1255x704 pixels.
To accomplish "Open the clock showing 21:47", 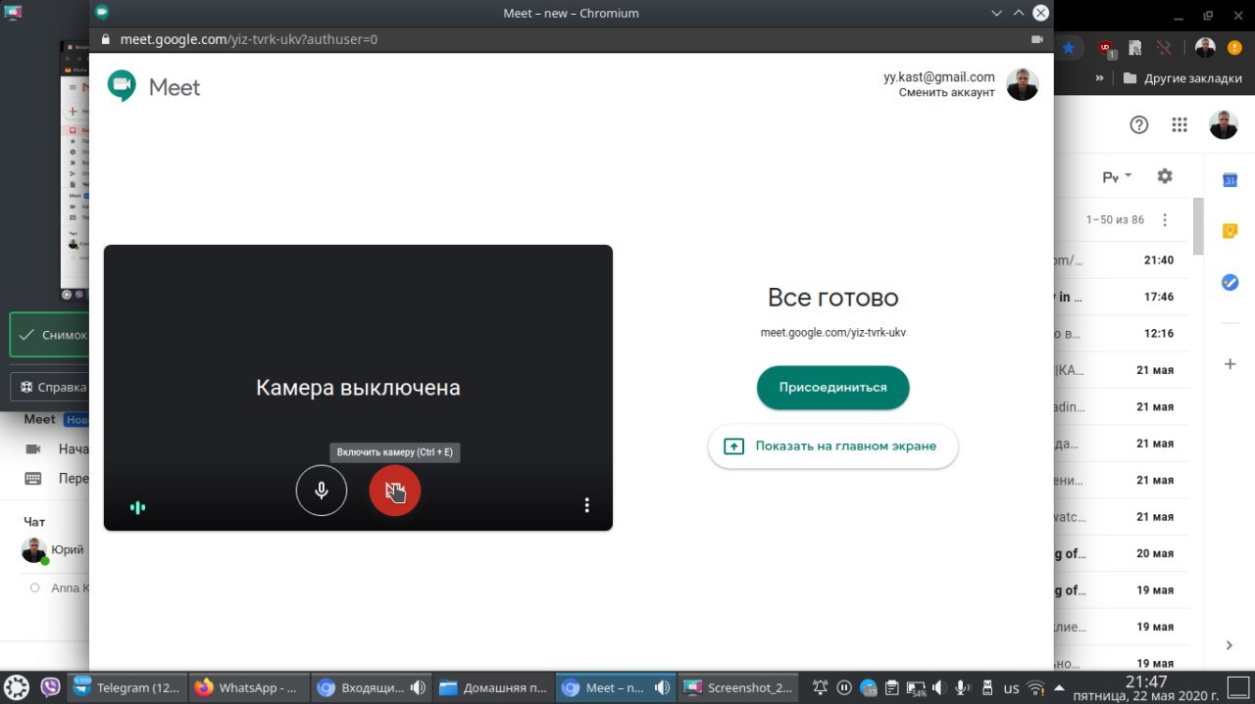I will (1144, 687).
